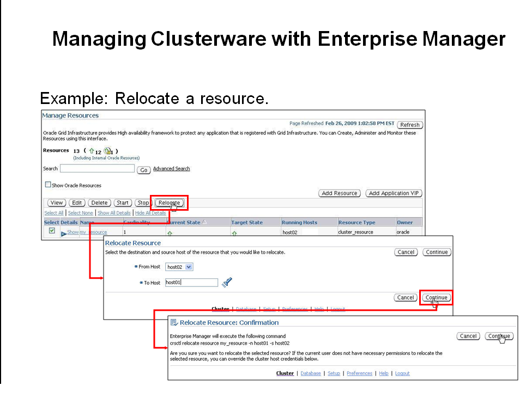The width and height of the screenshot is (532, 404).
Task: Click the Relocate button in the toolbar
Action: (169, 203)
